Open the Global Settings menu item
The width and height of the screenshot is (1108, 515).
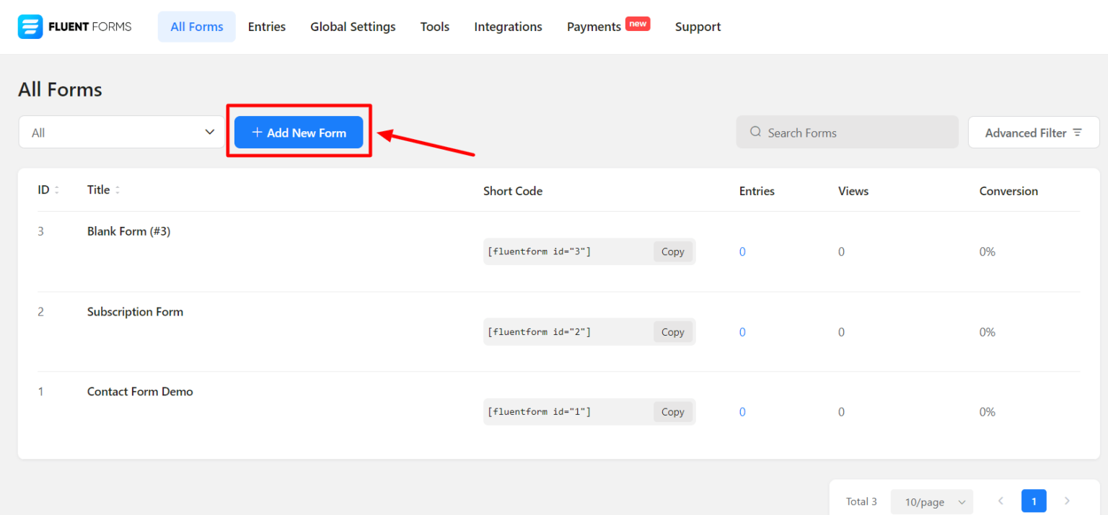click(x=353, y=26)
